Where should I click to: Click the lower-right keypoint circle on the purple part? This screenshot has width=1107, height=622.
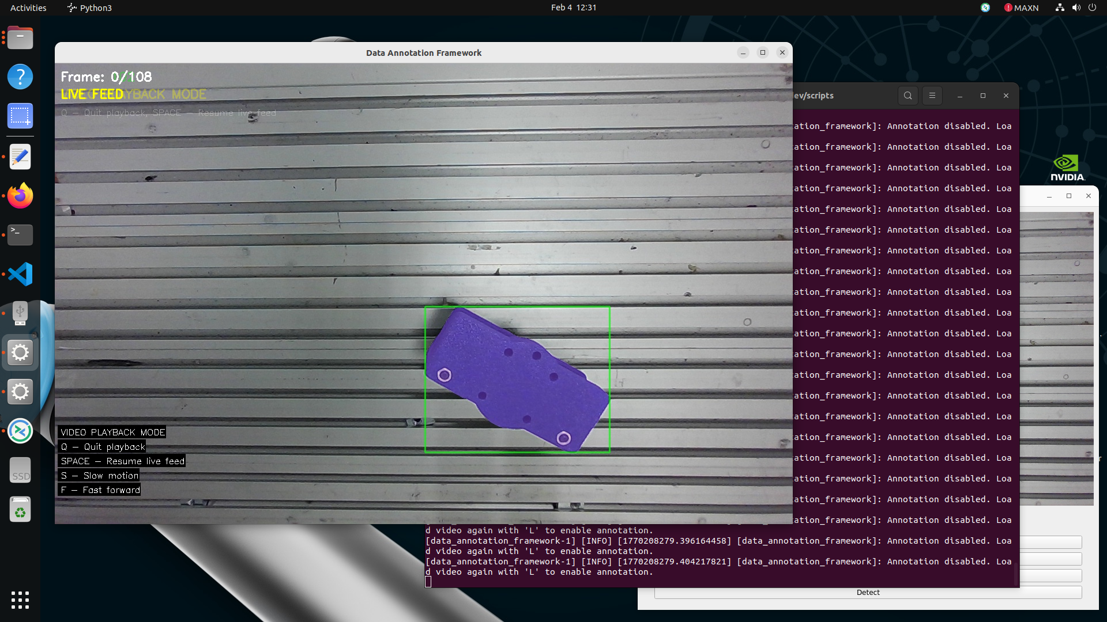(x=564, y=438)
